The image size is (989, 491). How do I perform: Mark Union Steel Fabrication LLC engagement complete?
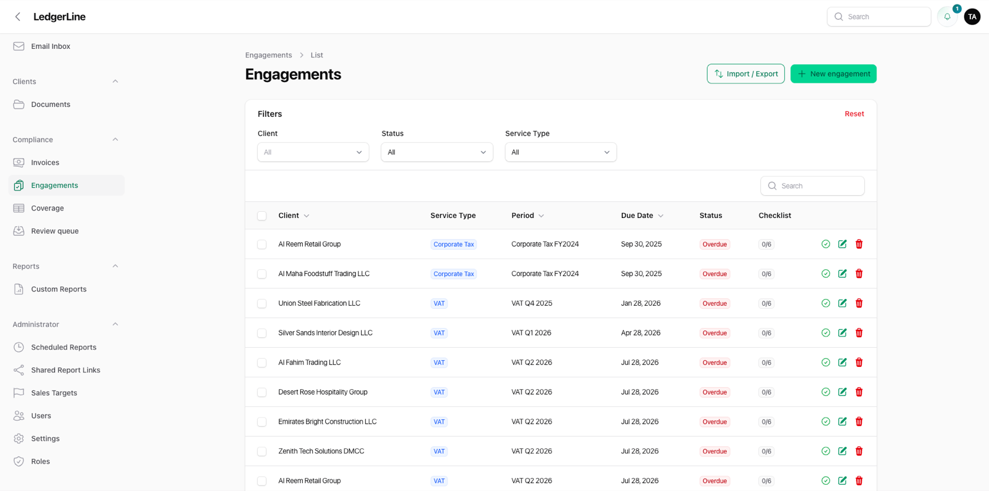[x=826, y=303]
